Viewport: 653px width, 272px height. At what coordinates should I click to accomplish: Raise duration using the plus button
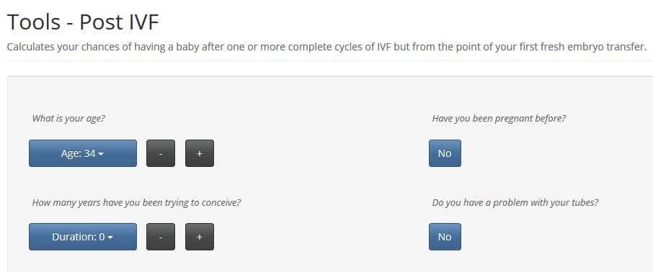(x=200, y=237)
